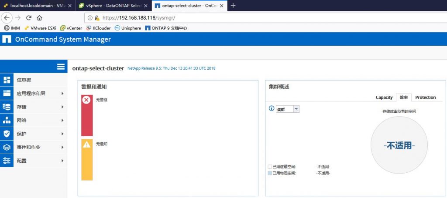Click the 集群概述 panel heading
This screenshot has height=198, width=447.
[279, 87]
